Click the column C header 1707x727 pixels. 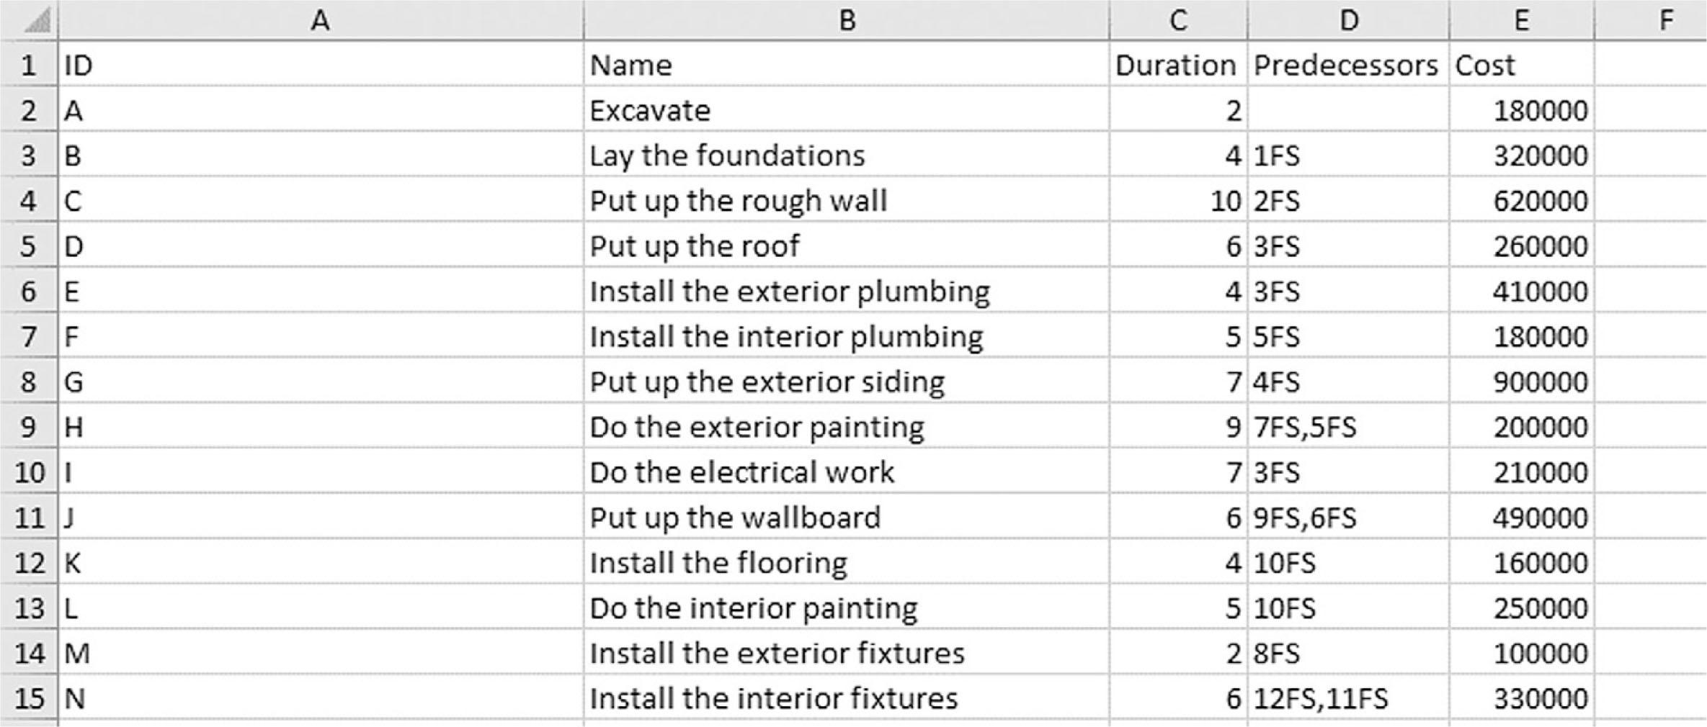(x=1178, y=21)
